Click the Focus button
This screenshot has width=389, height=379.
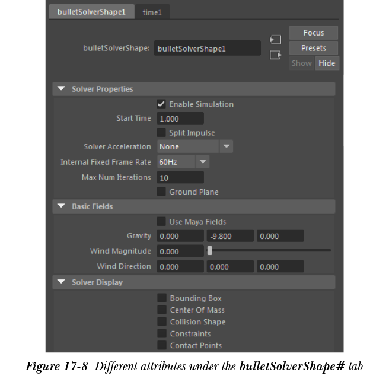tap(314, 33)
